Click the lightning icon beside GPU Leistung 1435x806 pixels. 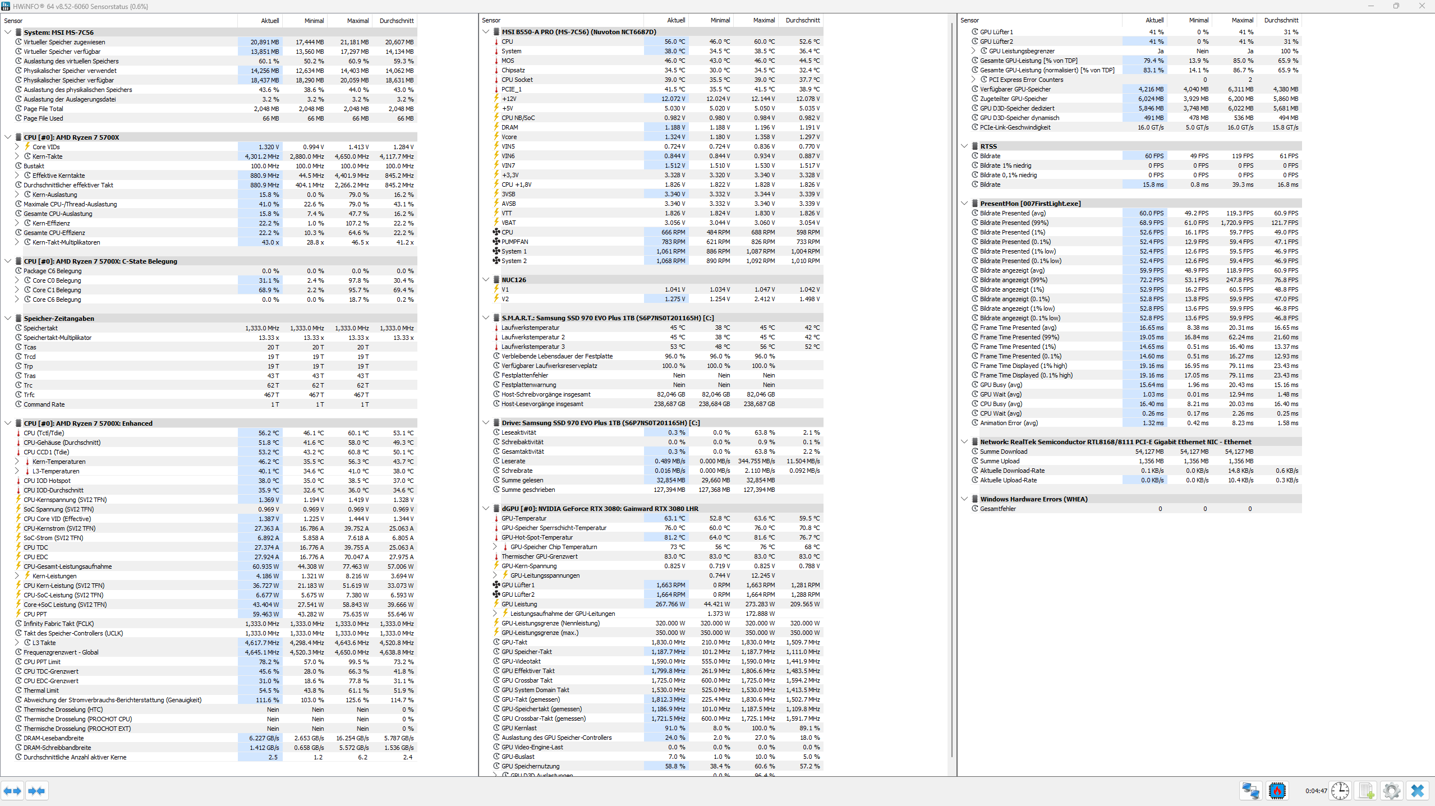click(x=496, y=604)
